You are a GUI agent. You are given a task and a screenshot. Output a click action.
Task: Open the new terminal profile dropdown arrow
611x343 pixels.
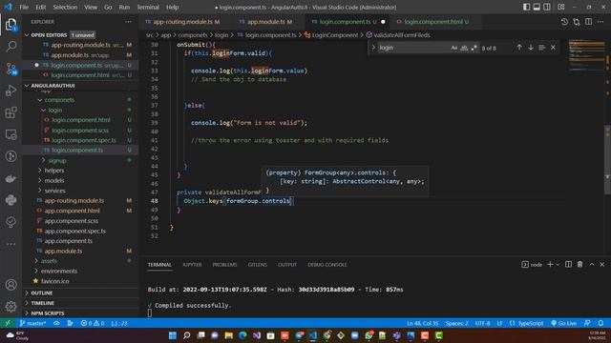click(x=558, y=265)
